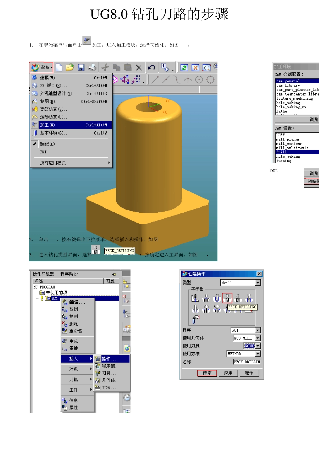Choose 刀具 in insert submenu
The image size is (319, 452).
pos(112,373)
